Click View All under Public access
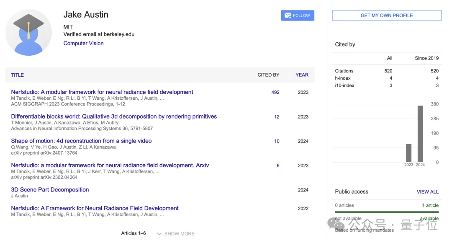Screen dimensions: 452x243 (427, 192)
